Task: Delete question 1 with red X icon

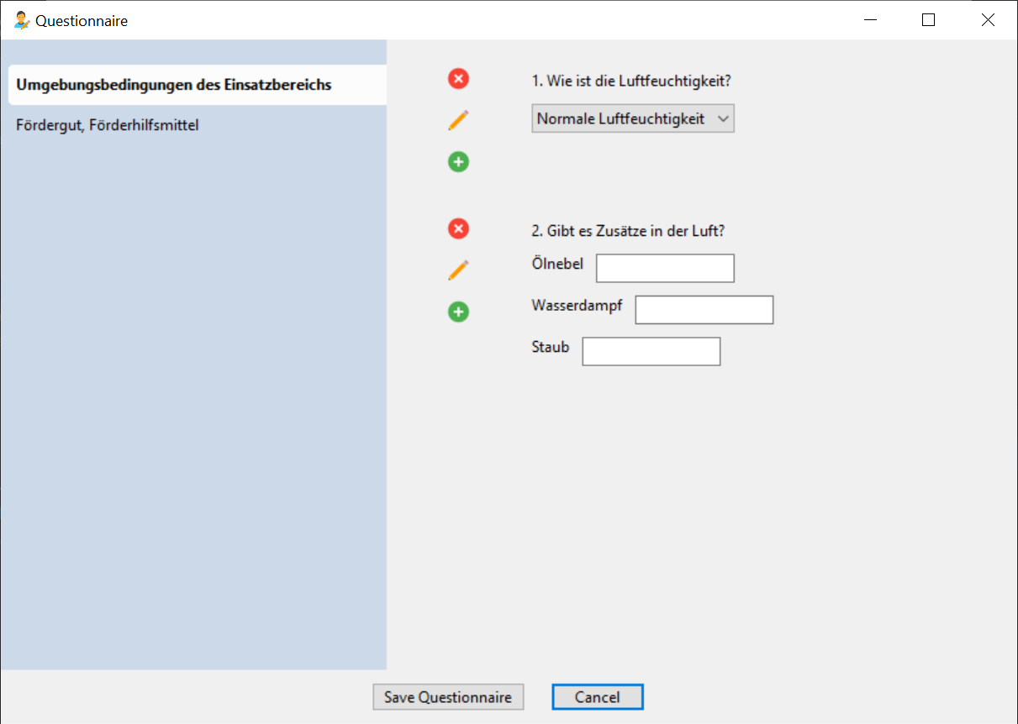Action: coord(458,79)
